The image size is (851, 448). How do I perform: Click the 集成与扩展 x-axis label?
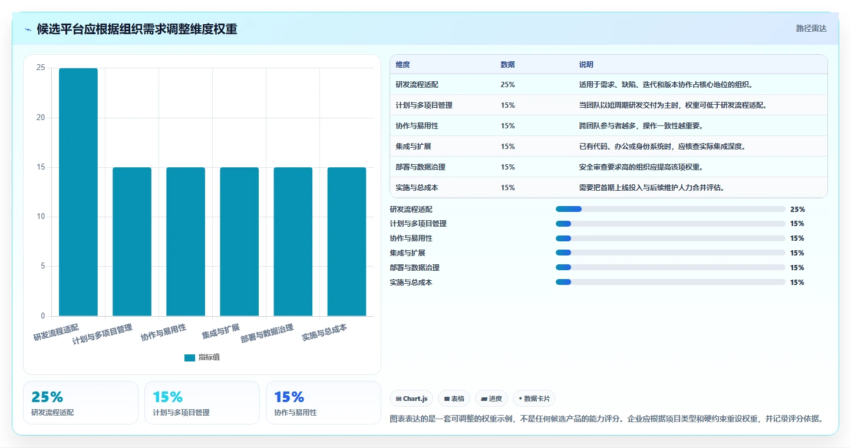tap(220, 331)
